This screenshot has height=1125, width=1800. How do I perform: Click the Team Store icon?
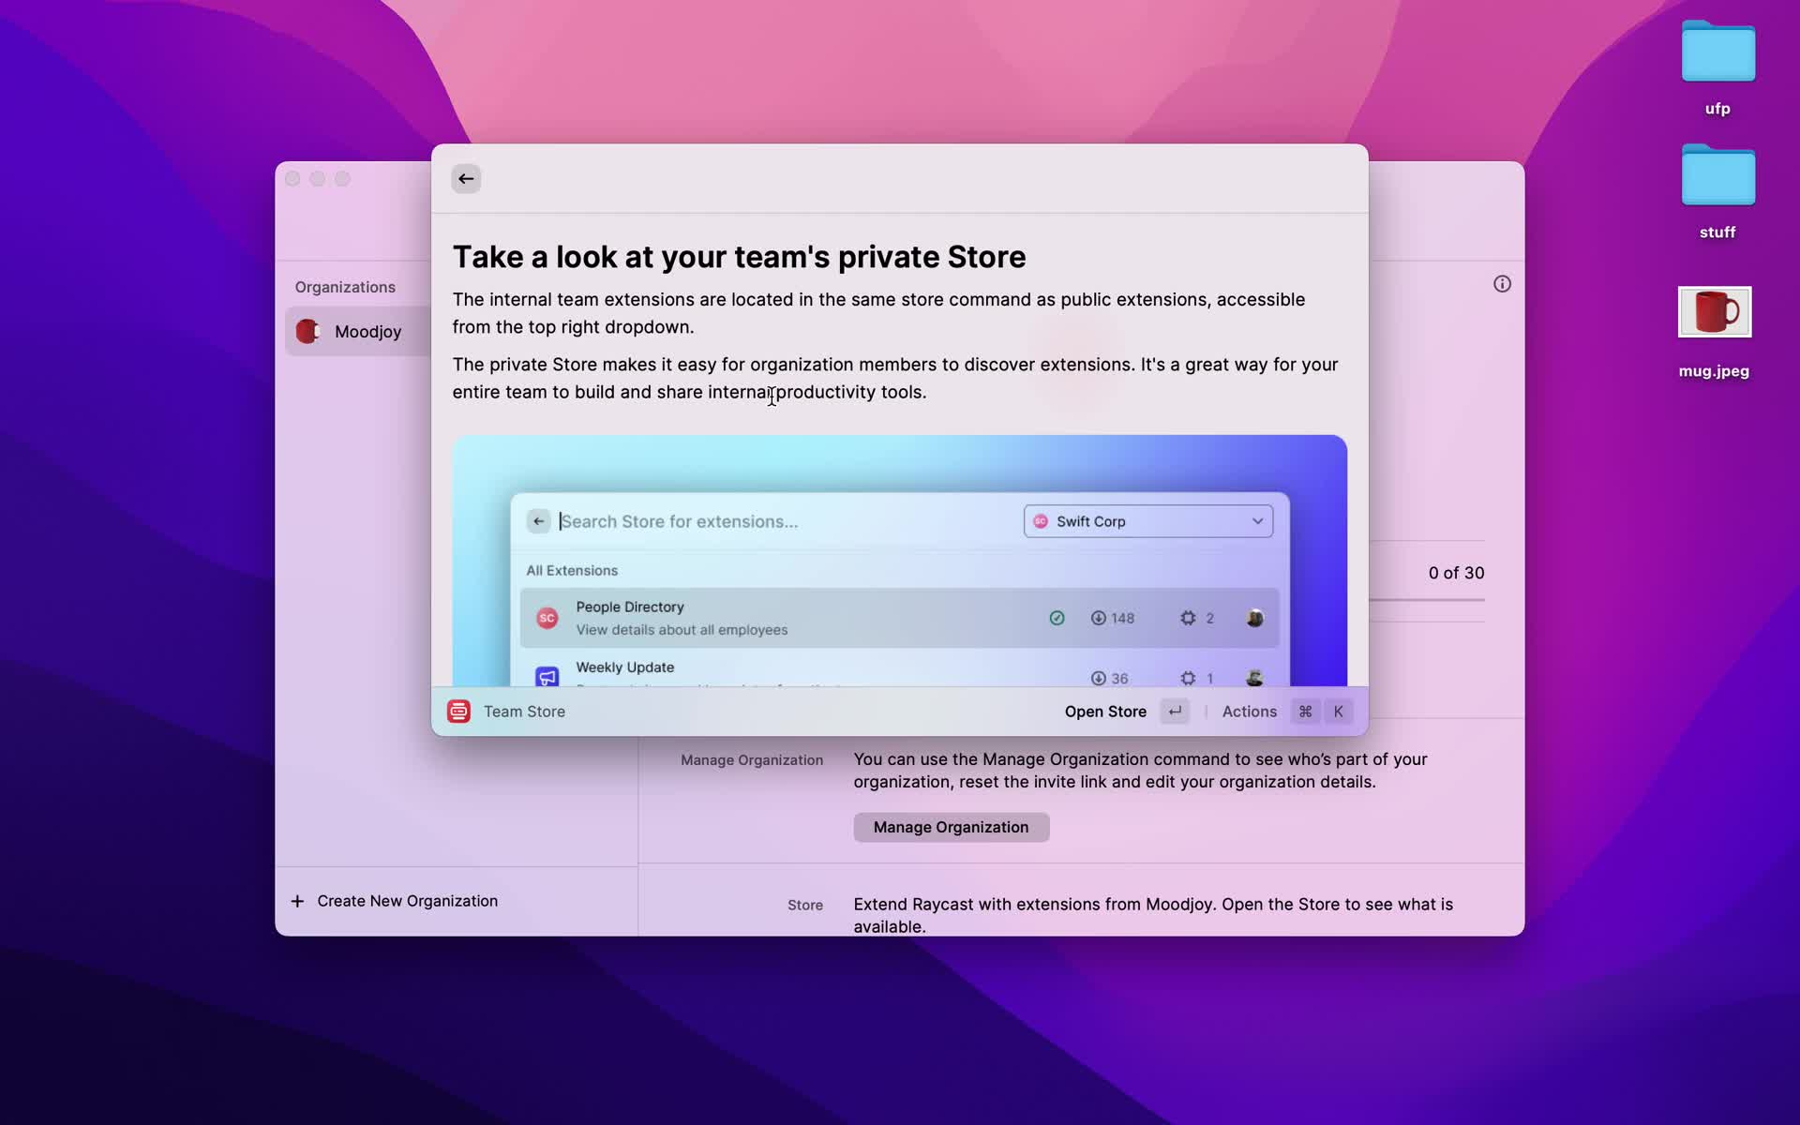click(x=458, y=711)
